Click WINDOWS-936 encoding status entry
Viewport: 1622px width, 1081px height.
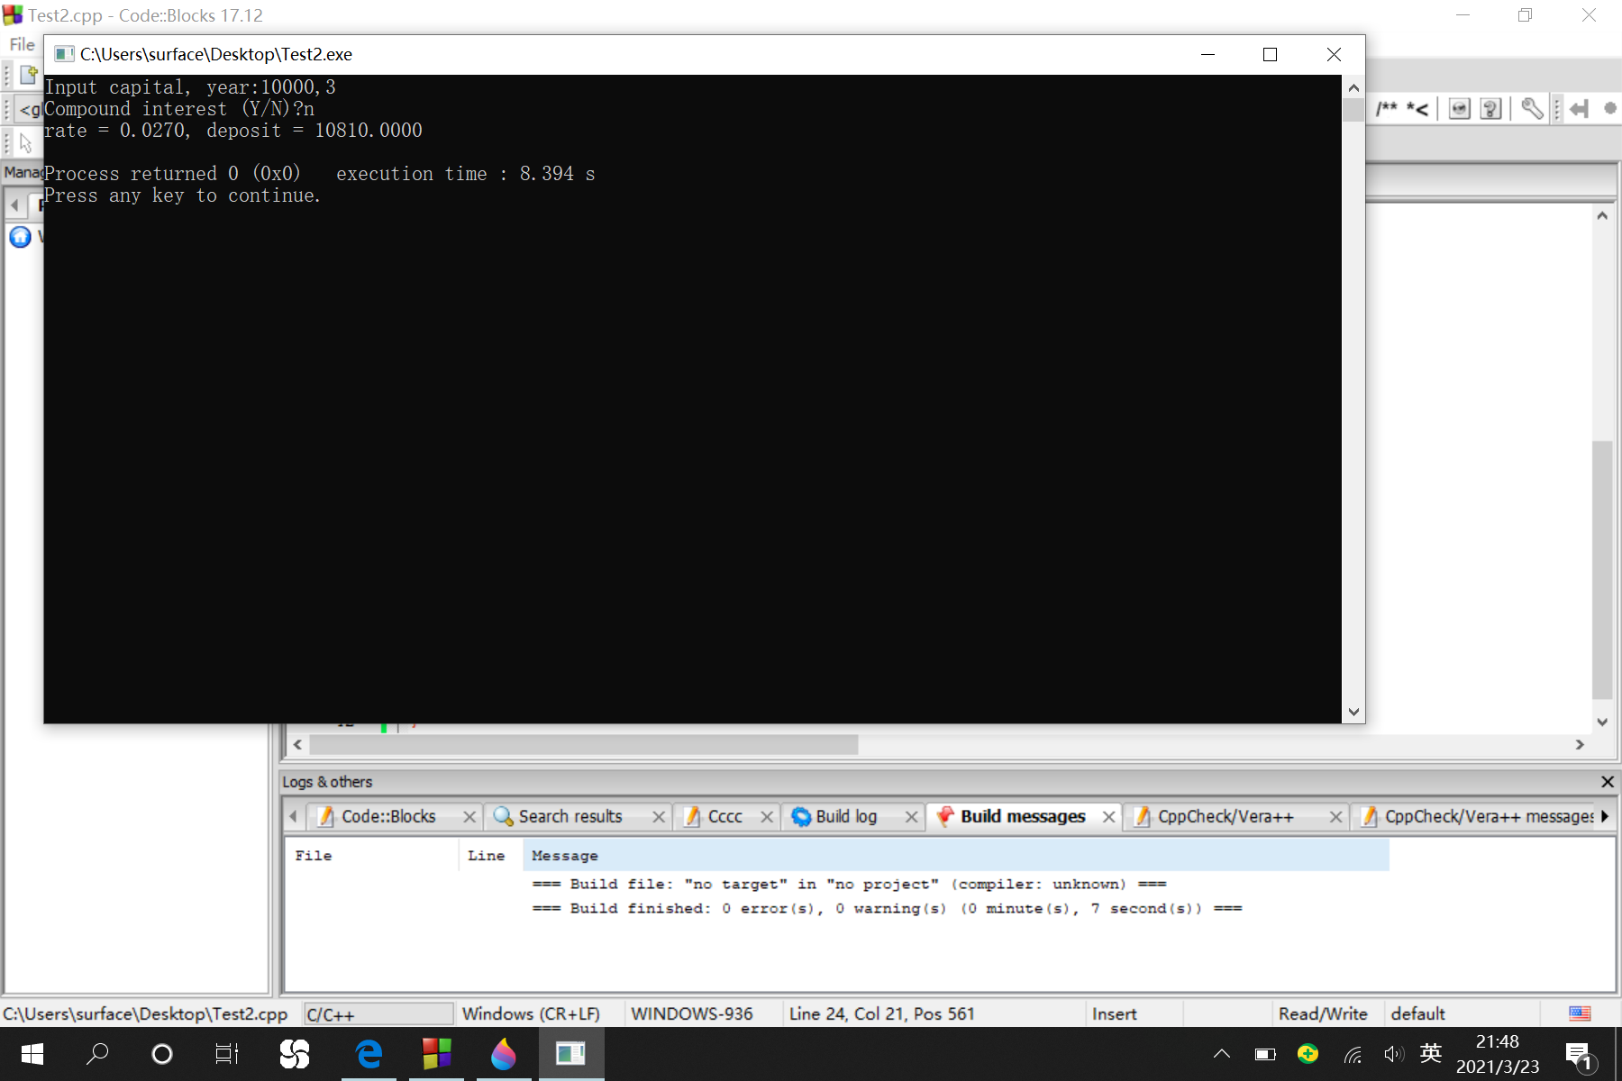pos(692,1014)
